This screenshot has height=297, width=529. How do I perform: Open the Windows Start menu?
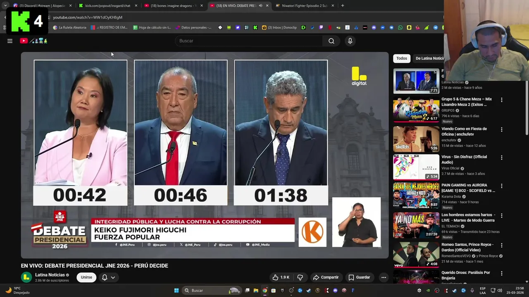pos(176,290)
